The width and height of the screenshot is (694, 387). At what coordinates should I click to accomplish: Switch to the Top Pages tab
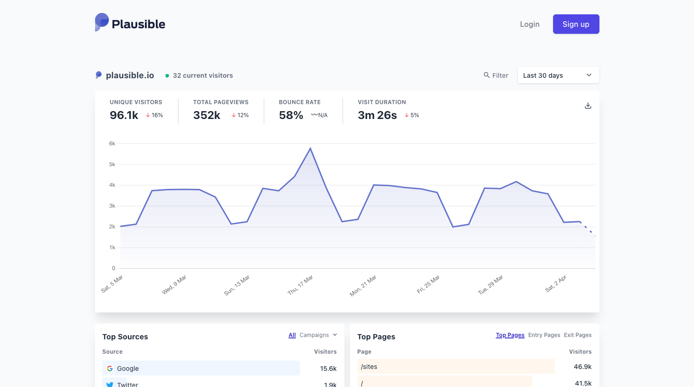click(510, 335)
